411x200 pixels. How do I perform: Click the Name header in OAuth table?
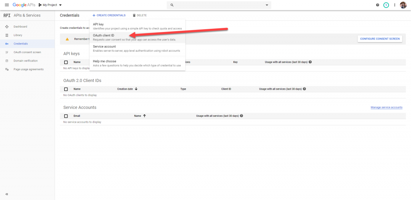[77, 89]
